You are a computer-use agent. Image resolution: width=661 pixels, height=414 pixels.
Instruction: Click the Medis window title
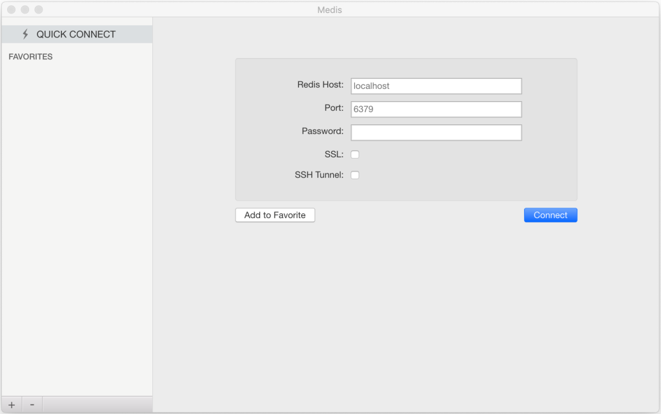point(330,10)
